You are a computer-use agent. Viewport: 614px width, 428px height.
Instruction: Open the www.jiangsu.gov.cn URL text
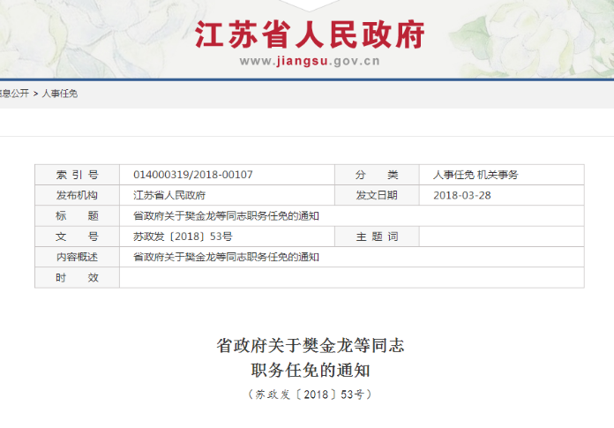pyautogui.click(x=310, y=61)
